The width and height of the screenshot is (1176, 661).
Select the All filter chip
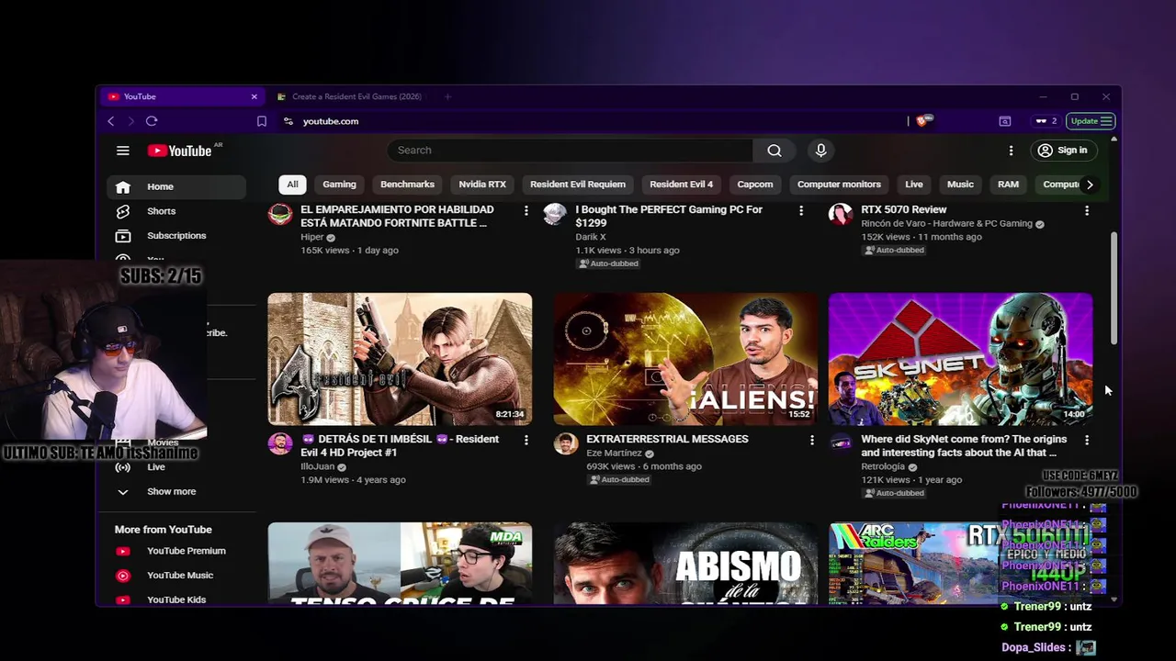[292, 185]
